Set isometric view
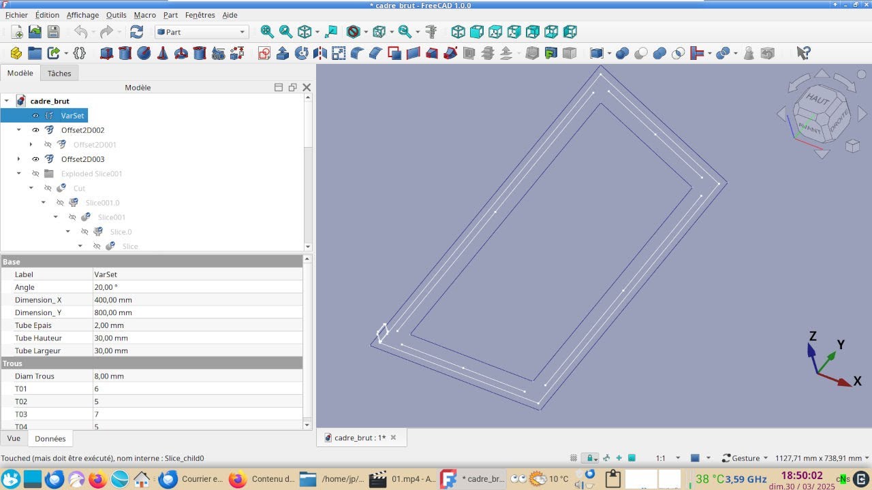The height and width of the screenshot is (490, 872). [458, 32]
